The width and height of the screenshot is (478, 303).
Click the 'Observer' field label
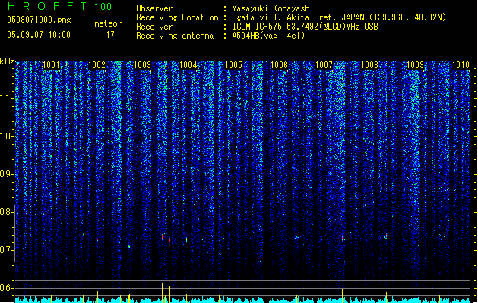point(154,8)
